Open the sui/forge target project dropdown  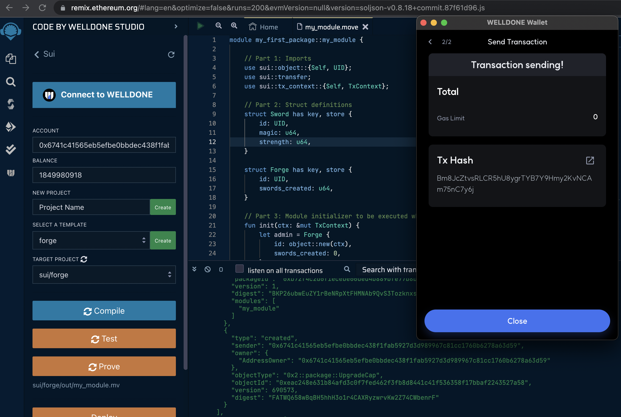(104, 275)
